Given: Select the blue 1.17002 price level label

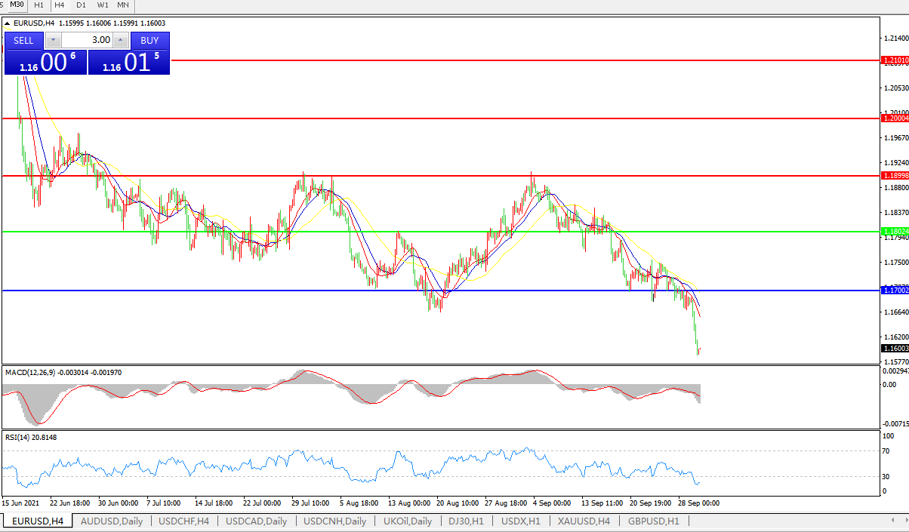Looking at the screenshot, I should tap(894, 290).
